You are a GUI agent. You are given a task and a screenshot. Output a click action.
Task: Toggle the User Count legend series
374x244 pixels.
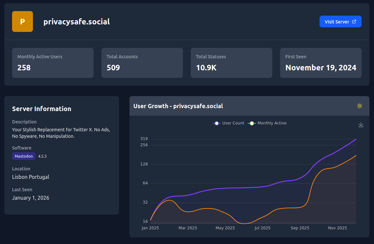[x=228, y=123]
